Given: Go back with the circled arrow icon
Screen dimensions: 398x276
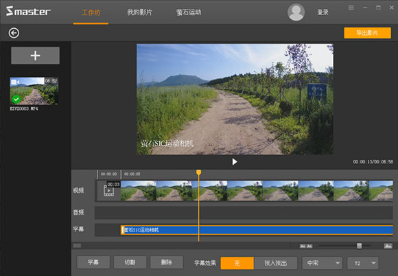Looking at the screenshot, I should point(14,33).
